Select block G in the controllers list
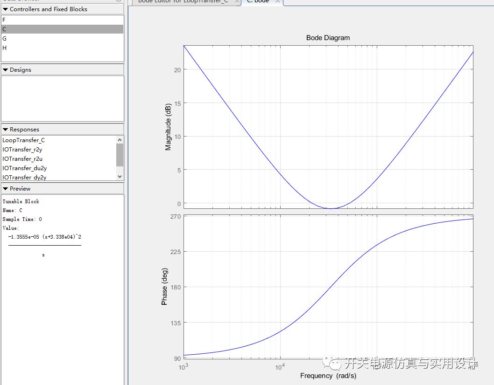This screenshot has width=494, height=385. (63, 38)
